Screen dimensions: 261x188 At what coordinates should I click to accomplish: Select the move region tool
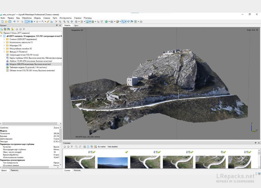click(x=32, y=22)
